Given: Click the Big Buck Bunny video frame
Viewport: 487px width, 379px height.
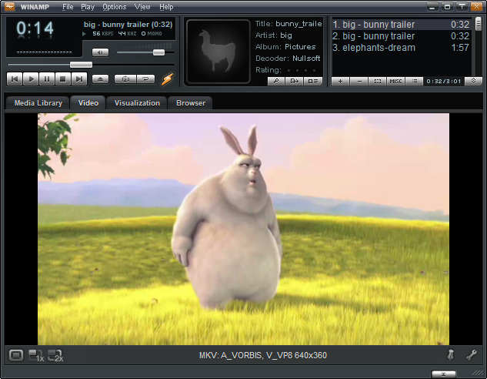Looking at the screenshot, I should tap(243, 229).
